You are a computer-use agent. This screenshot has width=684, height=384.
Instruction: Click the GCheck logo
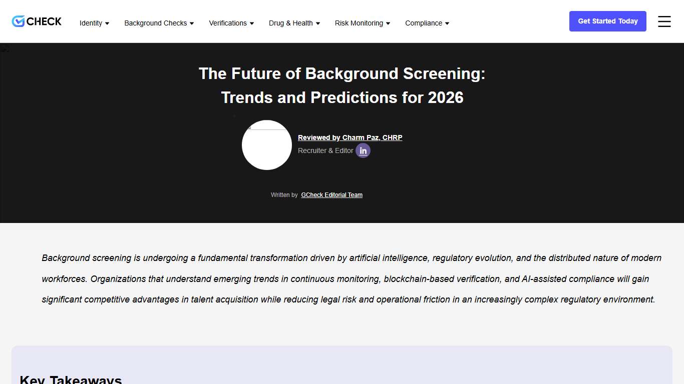tap(36, 21)
